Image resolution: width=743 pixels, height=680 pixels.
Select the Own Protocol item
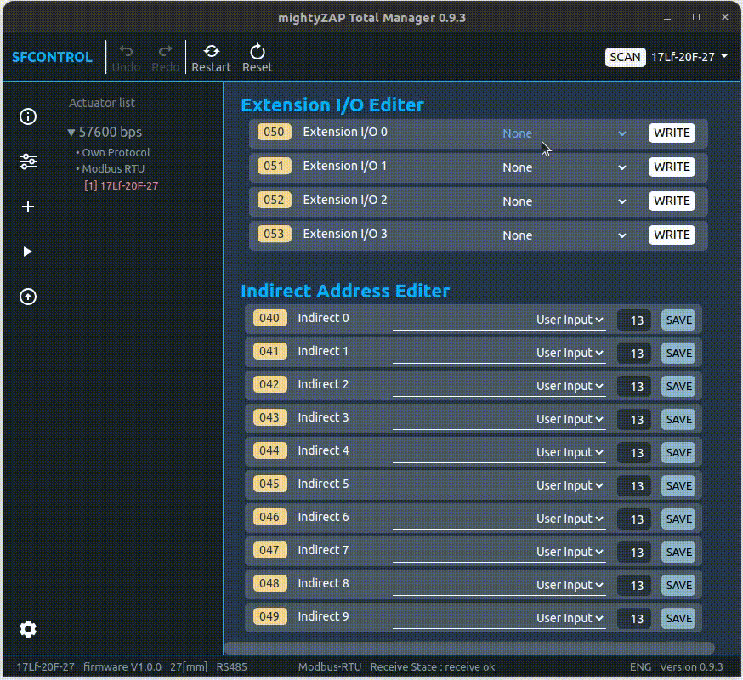tap(116, 153)
